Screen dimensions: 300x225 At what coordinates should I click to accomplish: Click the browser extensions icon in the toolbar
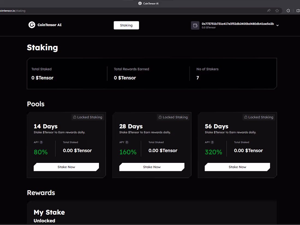coord(288,10)
